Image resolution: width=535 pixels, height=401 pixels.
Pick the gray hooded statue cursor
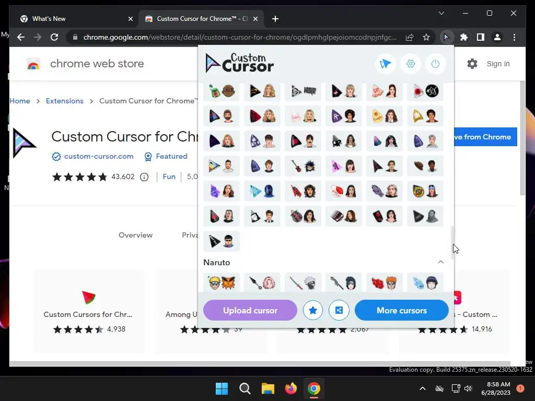[425, 216]
